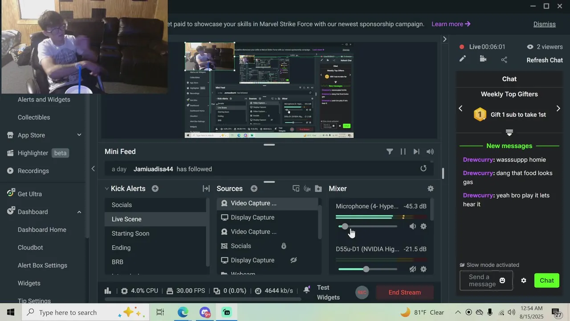
Task: Open the App Store sidebar icon
Action: click(x=10, y=135)
